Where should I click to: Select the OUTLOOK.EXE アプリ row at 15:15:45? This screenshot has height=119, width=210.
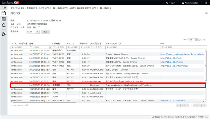coord(107,97)
